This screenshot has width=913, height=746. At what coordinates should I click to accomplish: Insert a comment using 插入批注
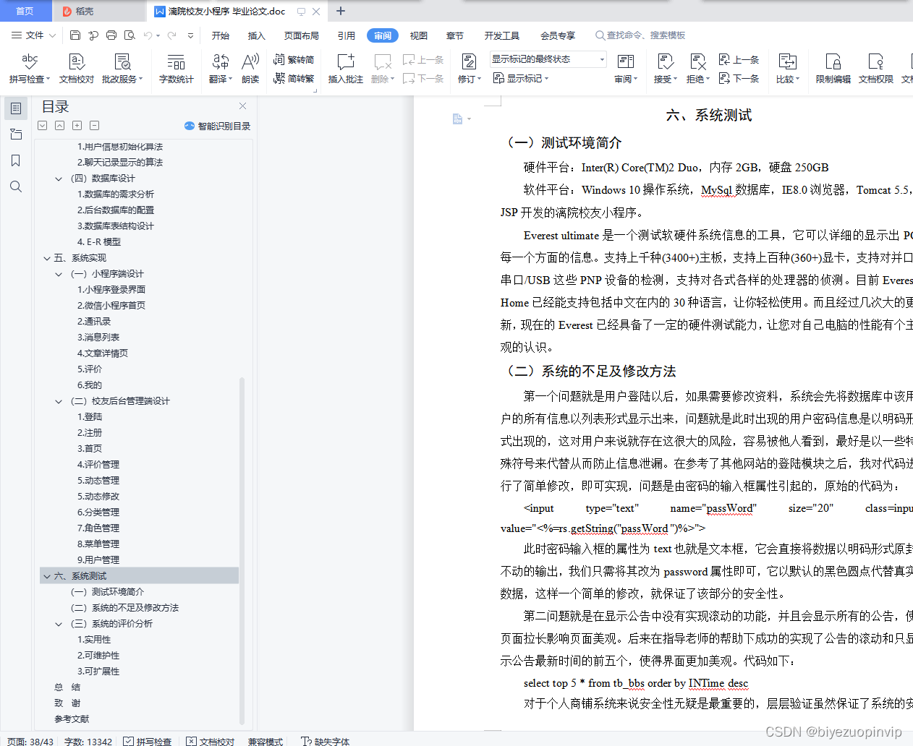pyautogui.click(x=345, y=69)
